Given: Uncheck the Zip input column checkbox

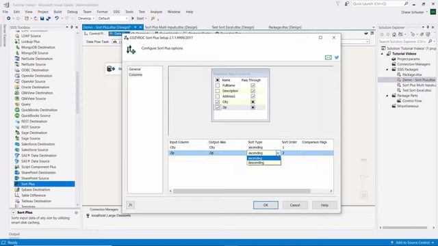Looking at the screenshot, I should [218, 107].
